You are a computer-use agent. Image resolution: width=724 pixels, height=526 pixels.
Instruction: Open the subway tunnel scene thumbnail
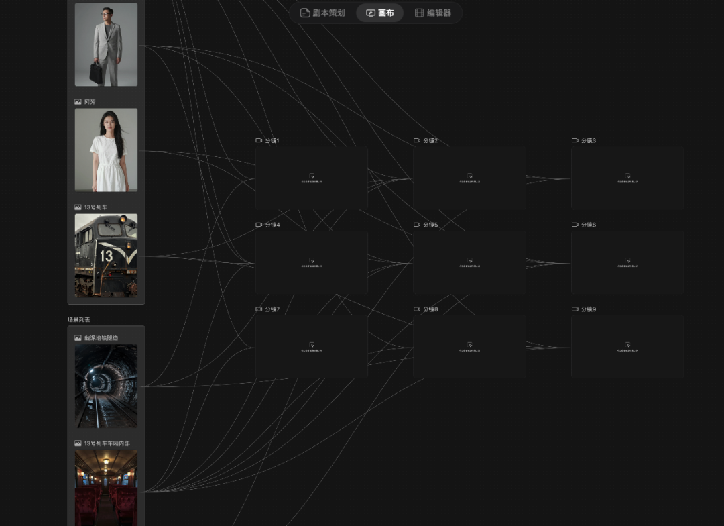coord(106,386)
